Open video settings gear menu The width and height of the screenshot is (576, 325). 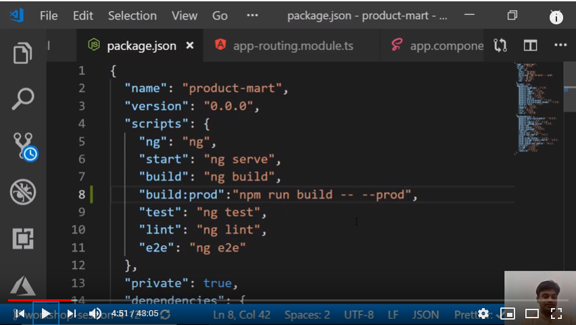coord(483,314)
